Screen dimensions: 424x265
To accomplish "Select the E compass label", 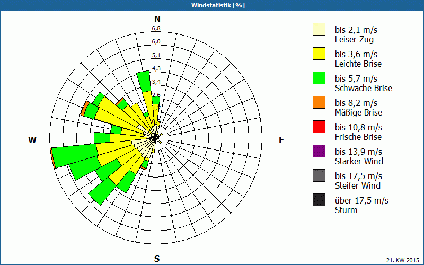I will [x=281, y=140].
